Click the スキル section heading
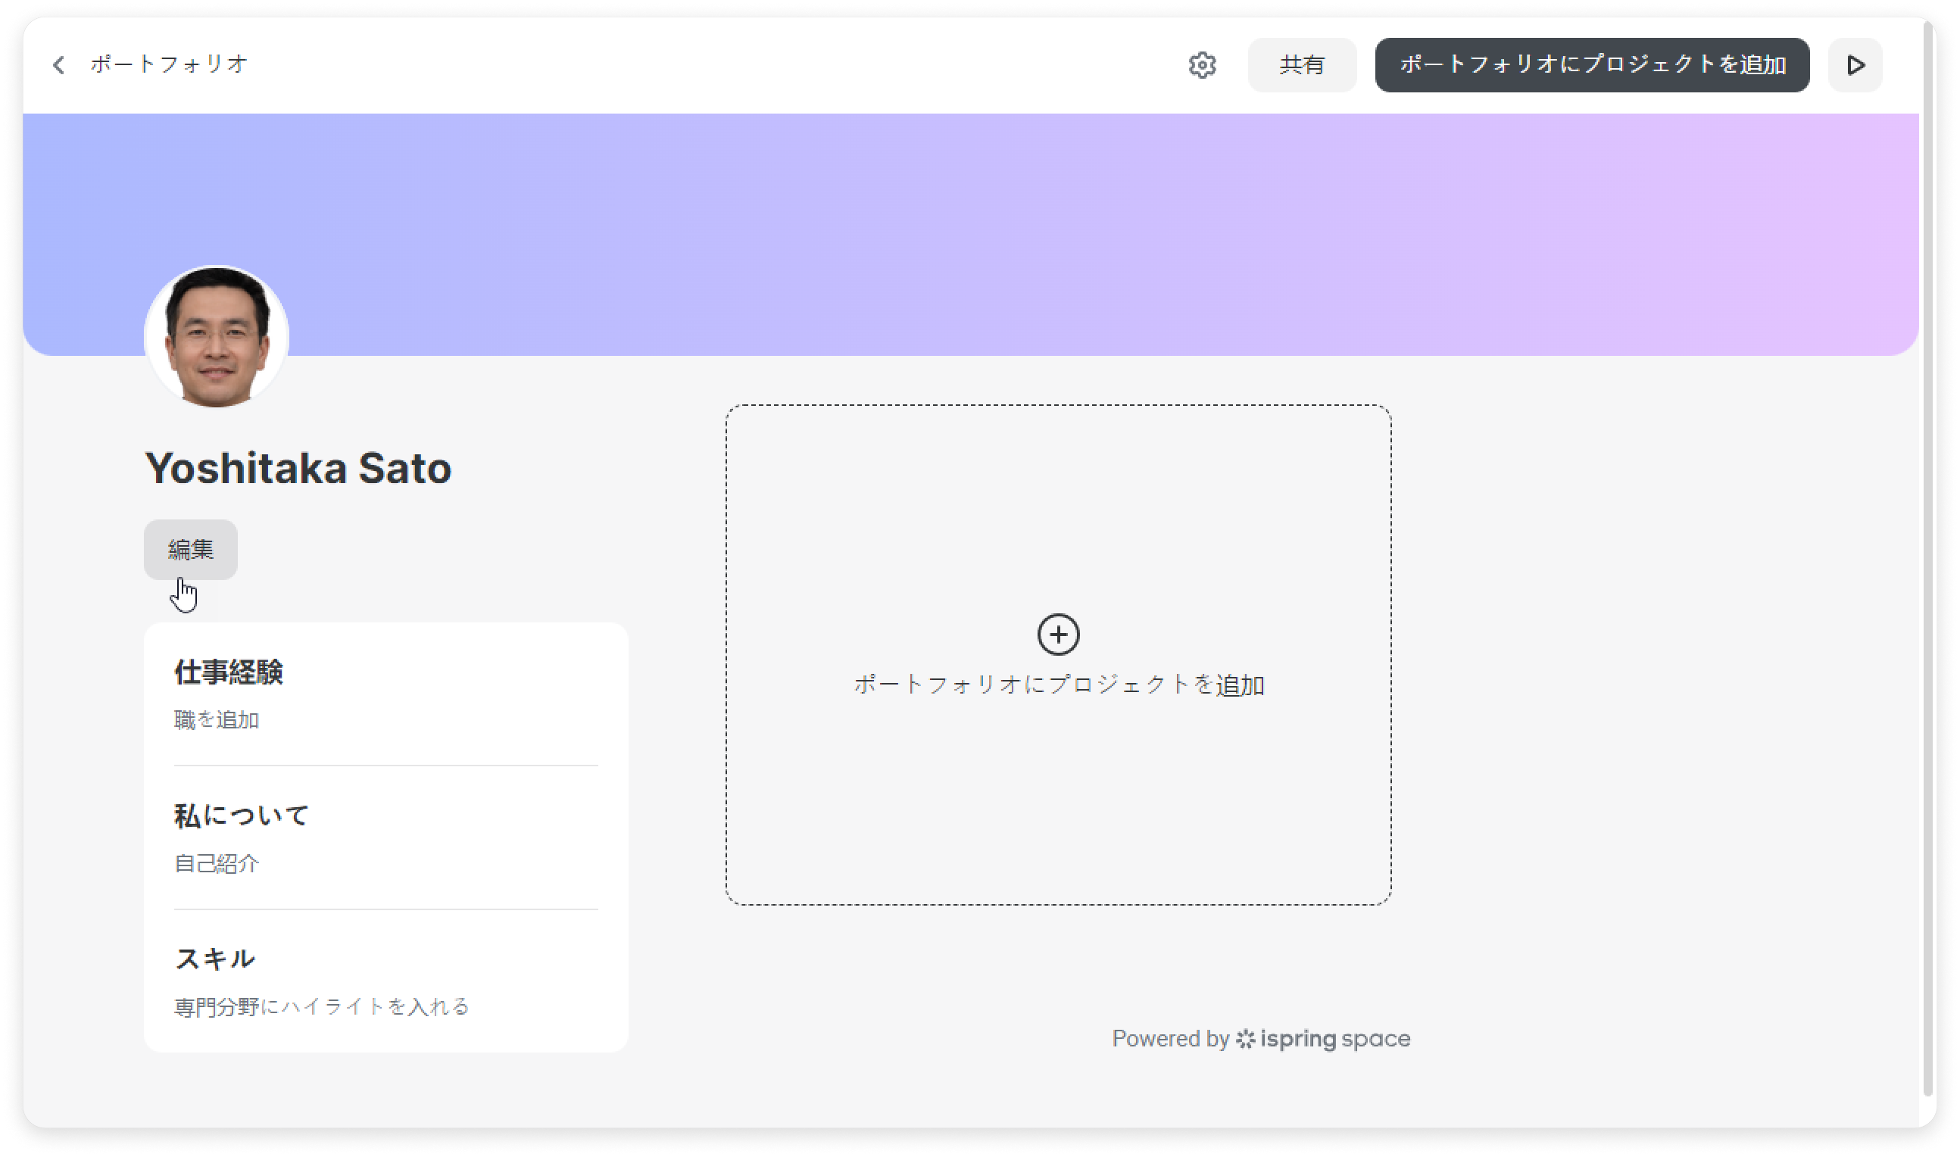The image size is (1960, 1157). [x=215, y=958]
